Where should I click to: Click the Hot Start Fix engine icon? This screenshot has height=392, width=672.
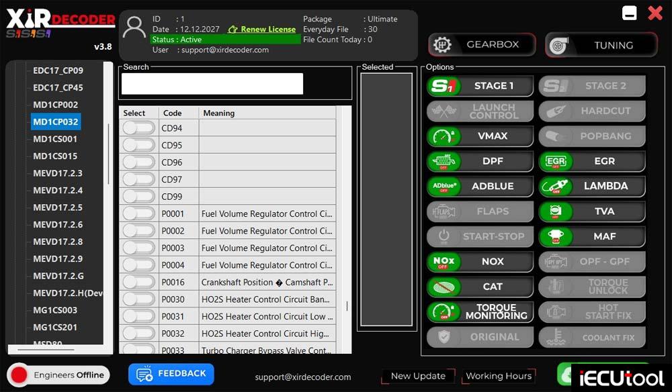coord(556,312)
